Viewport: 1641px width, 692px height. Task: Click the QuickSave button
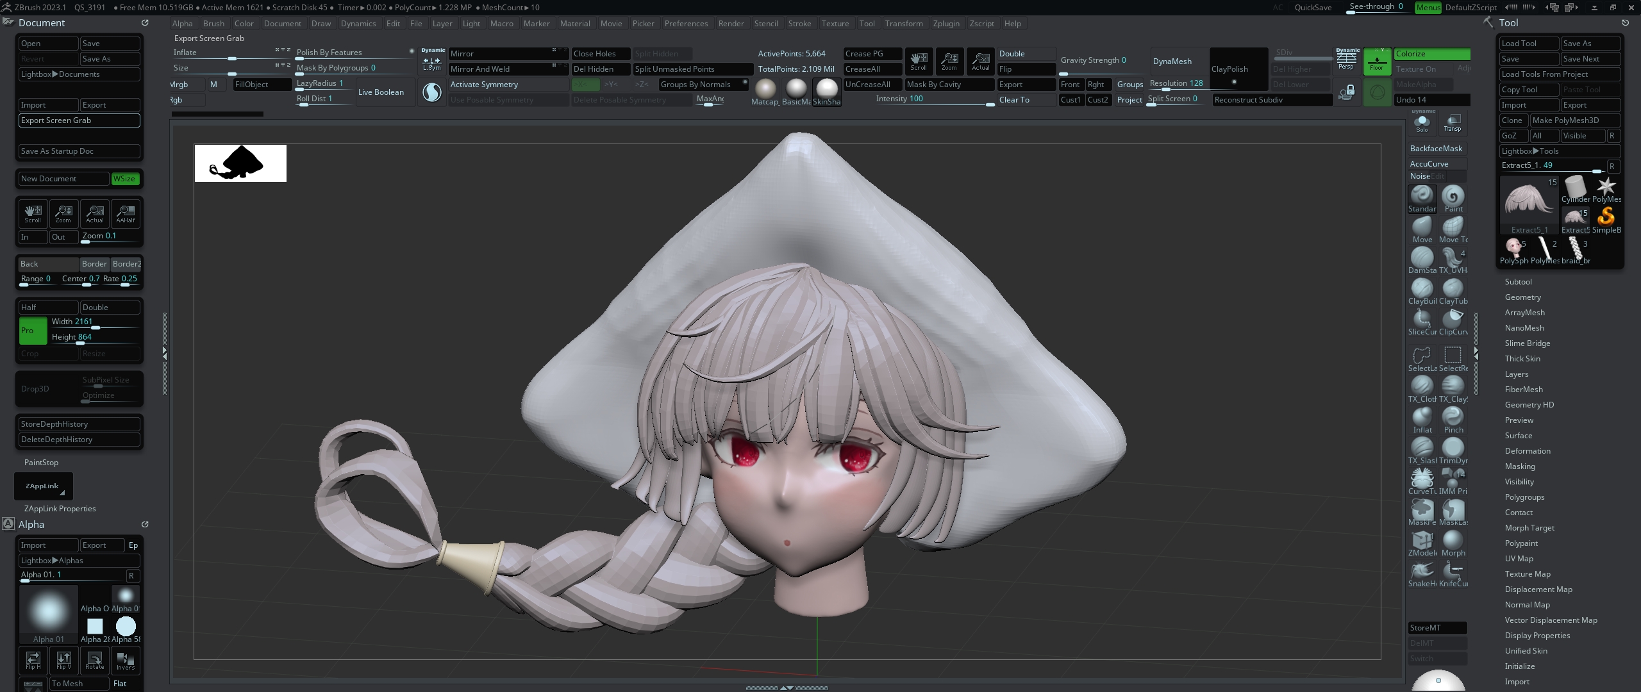click(1313, 8)
